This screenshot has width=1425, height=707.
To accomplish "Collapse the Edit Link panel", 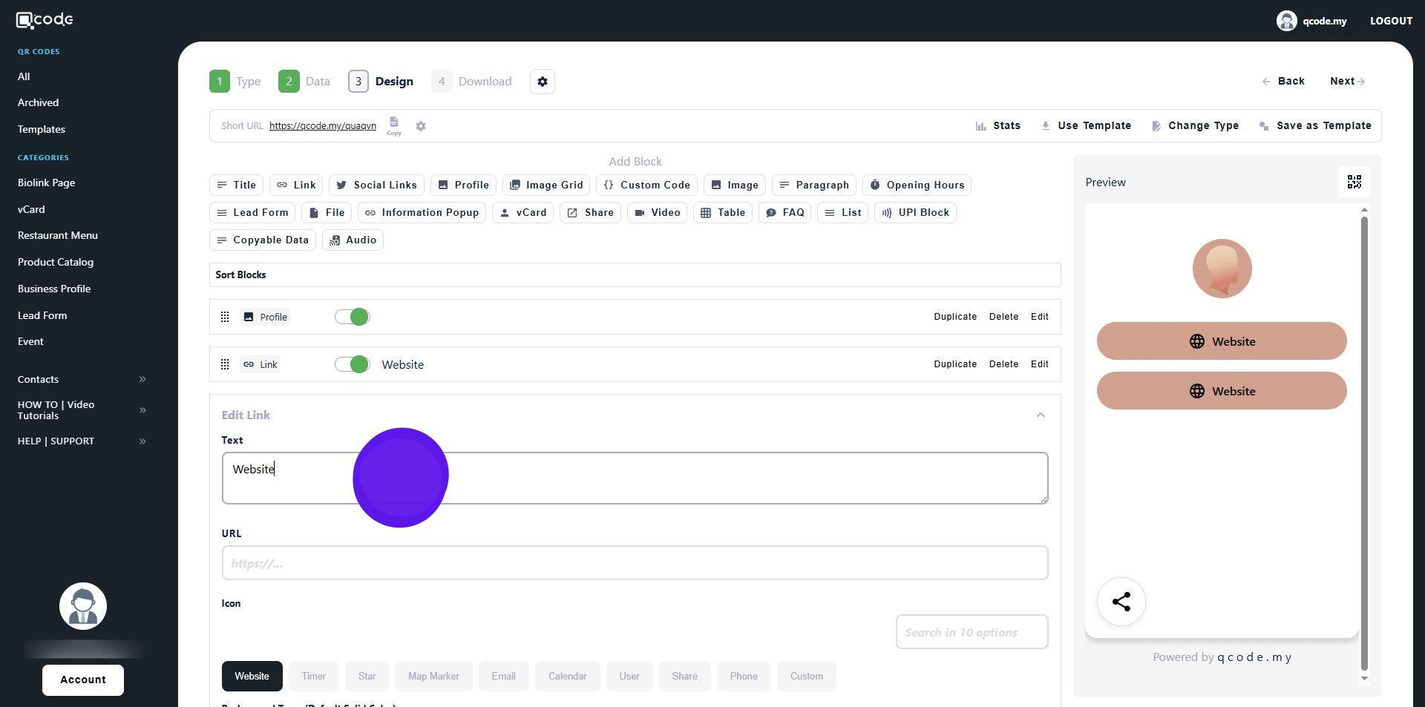I will tap(1040, 415).
